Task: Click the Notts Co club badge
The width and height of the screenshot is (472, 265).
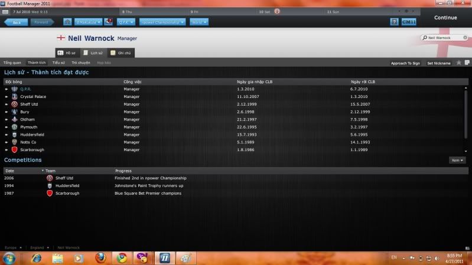Action: [x=14, y=142]
